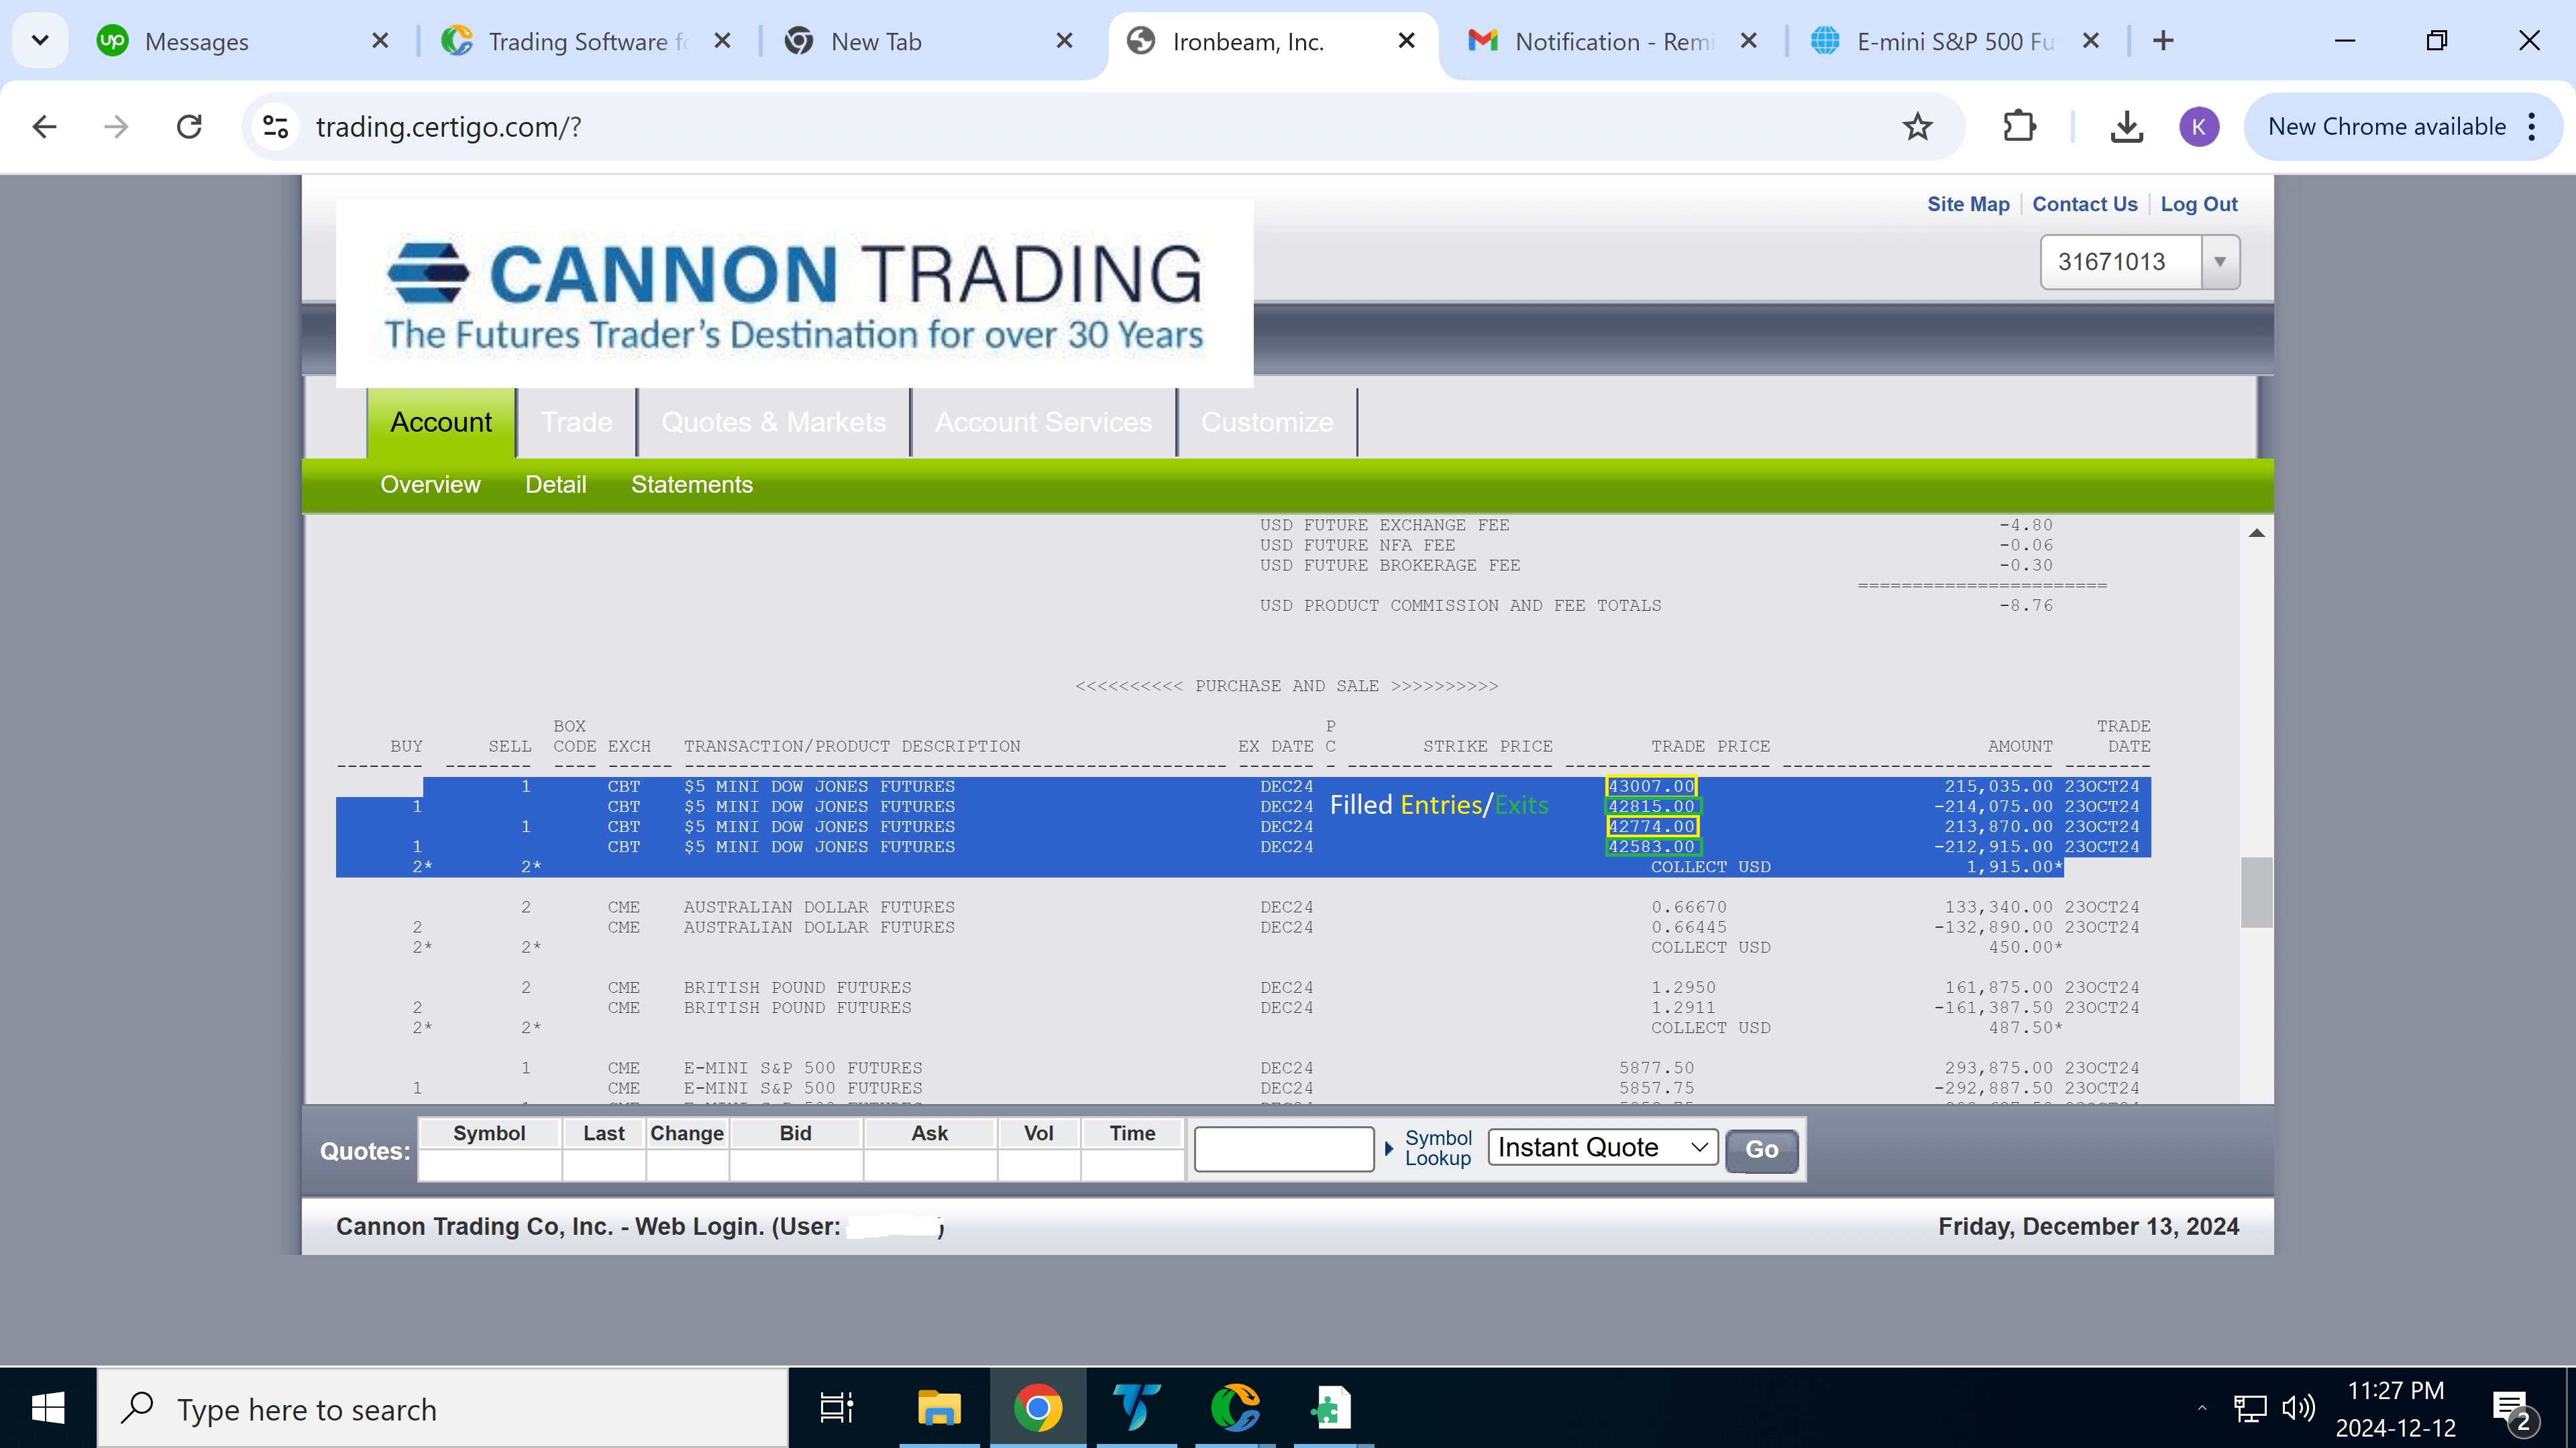Open the Chrome tab search chevron
This screenshot has width=2576, height=1448.
pos(40,41)
